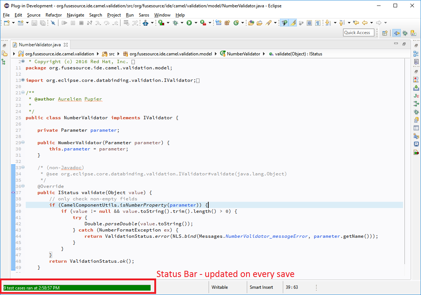Open the JUnit view from right sidebar
421x295 pixels.
tap(416, 96)
